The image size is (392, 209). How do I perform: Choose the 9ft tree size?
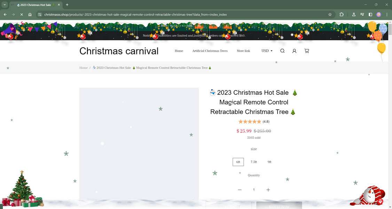(269, 162)
